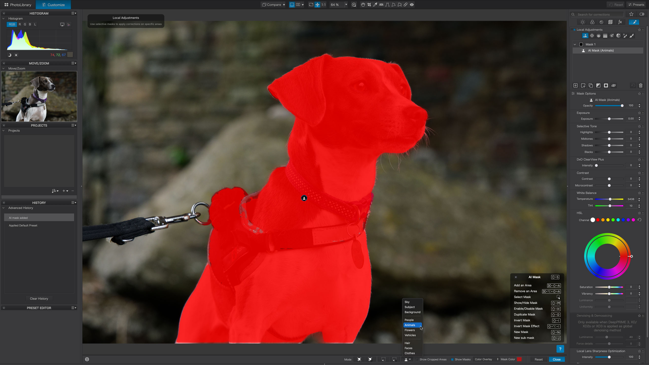Screen dimensions: 649x365
Task: Pick the White Balance eyedropper tool
Action: [x=375, y=5]
